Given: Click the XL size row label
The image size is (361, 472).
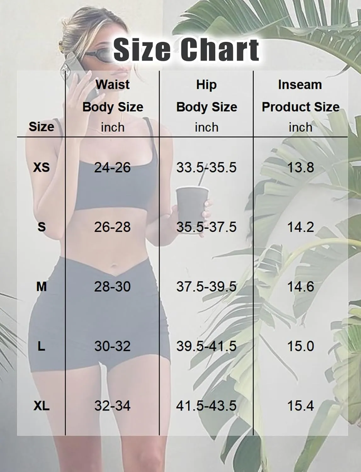Looking at the screenshot, I should (42, 406).
